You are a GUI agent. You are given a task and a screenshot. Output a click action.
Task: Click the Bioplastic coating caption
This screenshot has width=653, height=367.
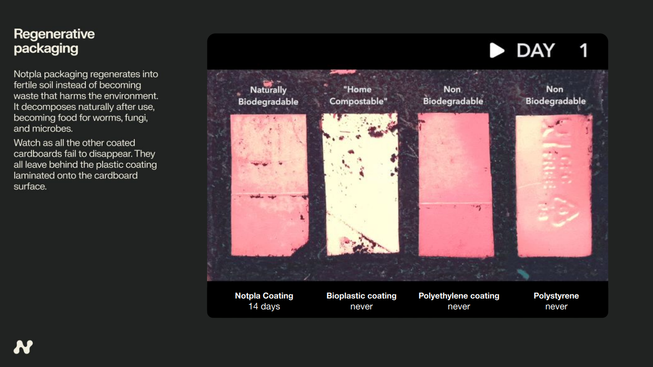pyautogui.click(x=361, y=296)
